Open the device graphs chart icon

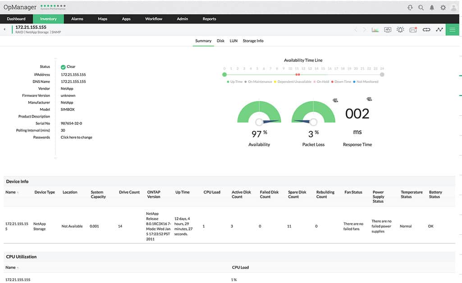click(375, 30)
